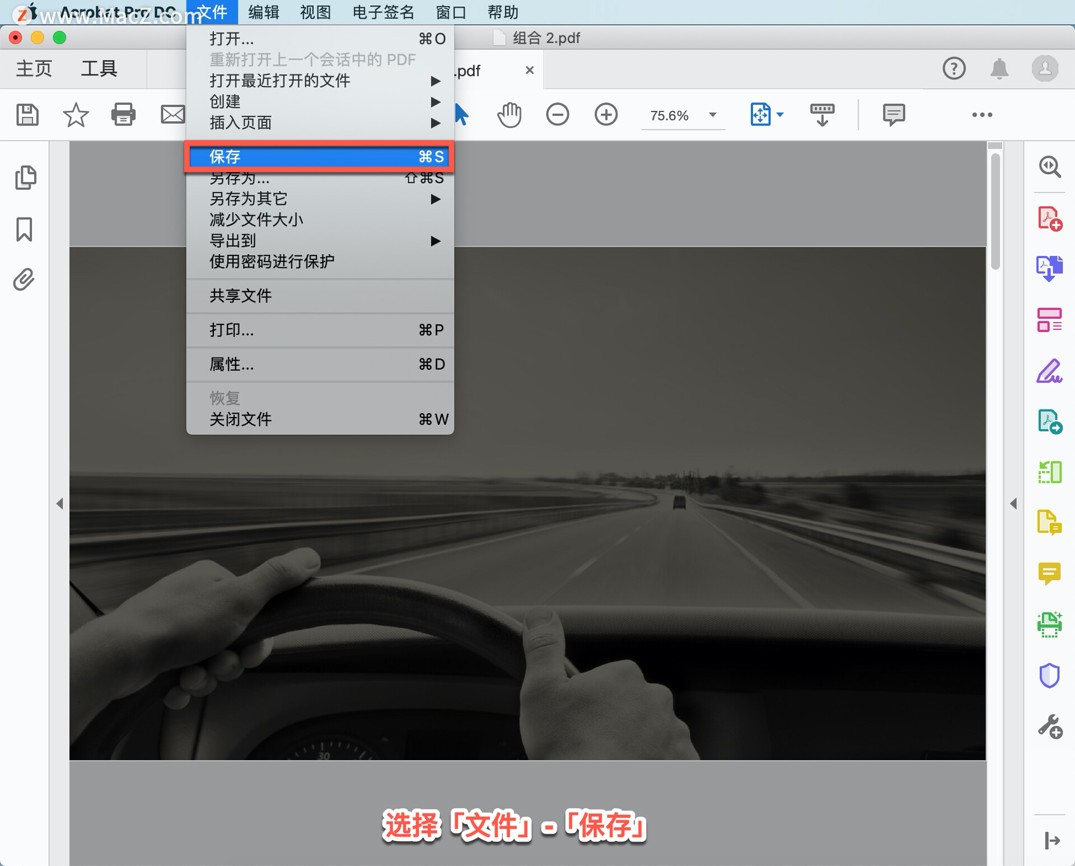Open the Protect shield tool

pyautogui.click(x=1049, y=676)
